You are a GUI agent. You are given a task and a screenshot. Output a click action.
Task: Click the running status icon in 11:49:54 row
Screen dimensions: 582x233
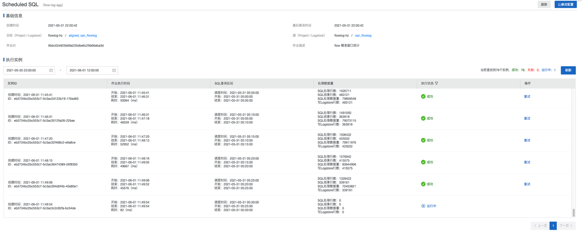(x=423, y=206)
